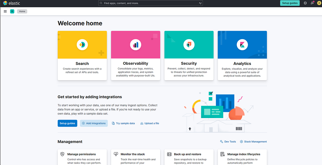Viewport: 322px width, 165px height.
Task: Open the Try sample data link
Action: [x=123, y=123]
